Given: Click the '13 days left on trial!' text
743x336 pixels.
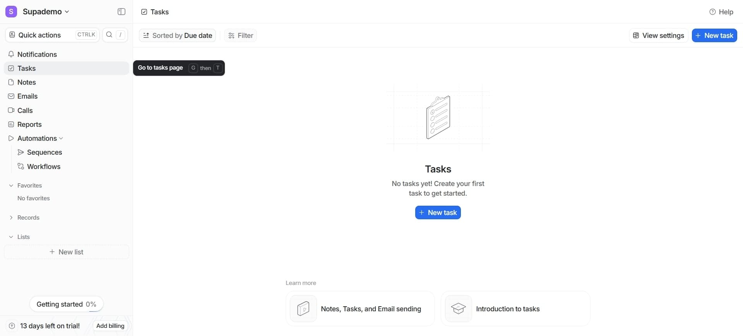Looking at the screenshot, I should 50,326.
